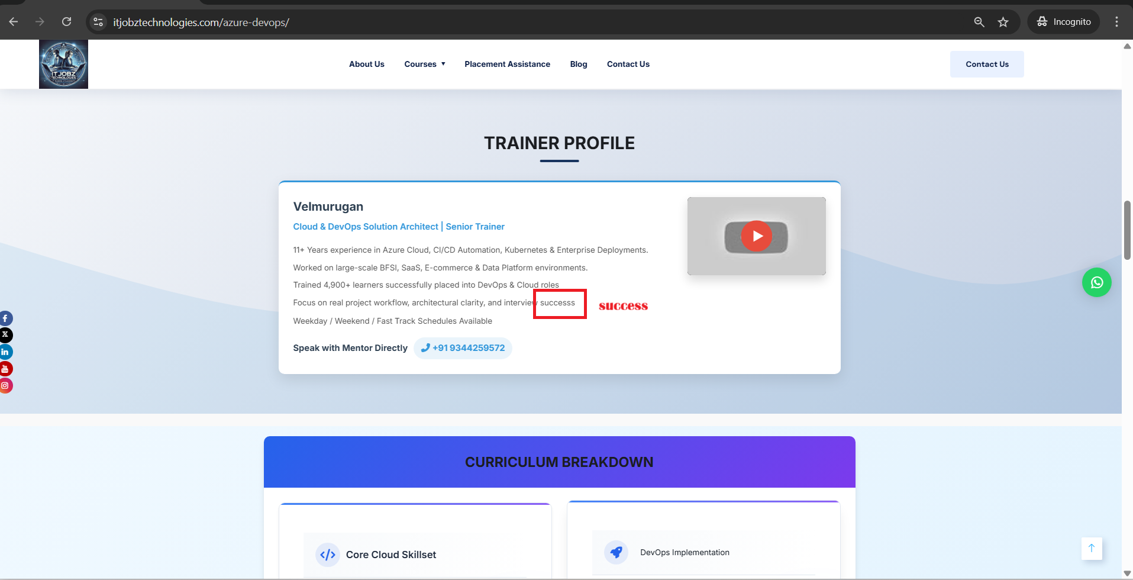Open the Instagram sidebar icon
The height and width of the screenshot is (580, 1133).
pos(5,386)
